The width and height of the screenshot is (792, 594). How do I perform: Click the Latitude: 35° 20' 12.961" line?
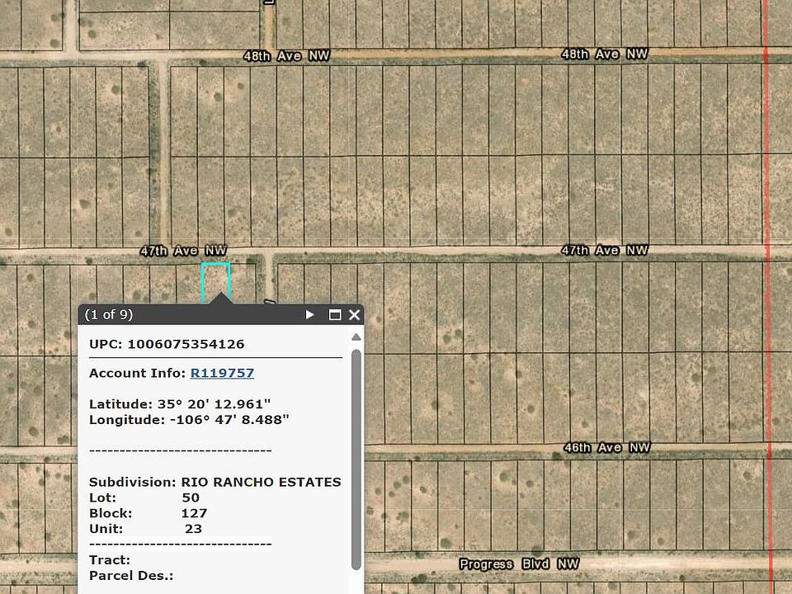click(180, 404)
